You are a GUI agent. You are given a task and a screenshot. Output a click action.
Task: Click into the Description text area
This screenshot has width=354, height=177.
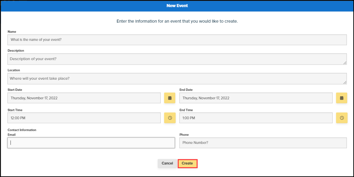point(177,59)
